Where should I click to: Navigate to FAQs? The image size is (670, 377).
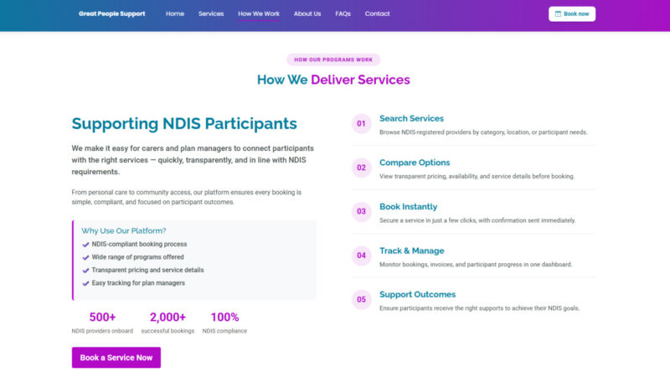point(343,13)
